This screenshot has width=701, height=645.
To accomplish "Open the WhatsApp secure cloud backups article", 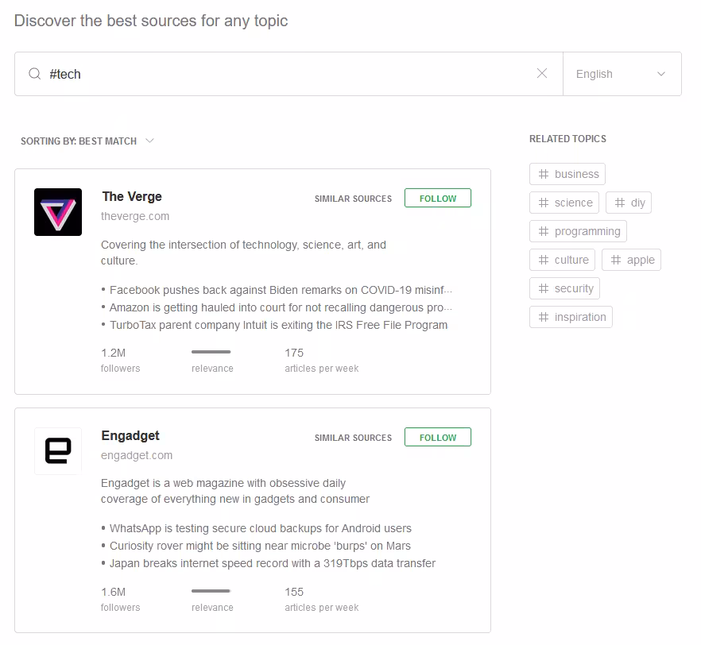I will click(261, 528).
